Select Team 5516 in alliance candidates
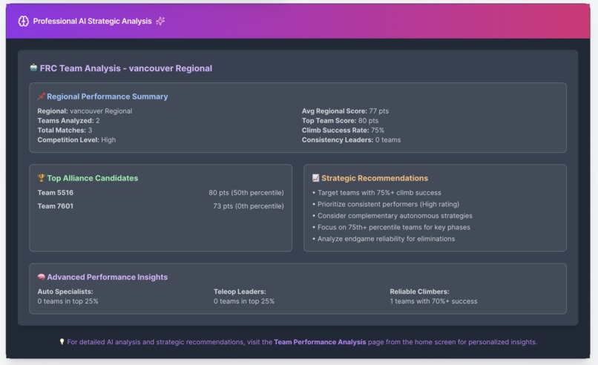 [56, 193]
